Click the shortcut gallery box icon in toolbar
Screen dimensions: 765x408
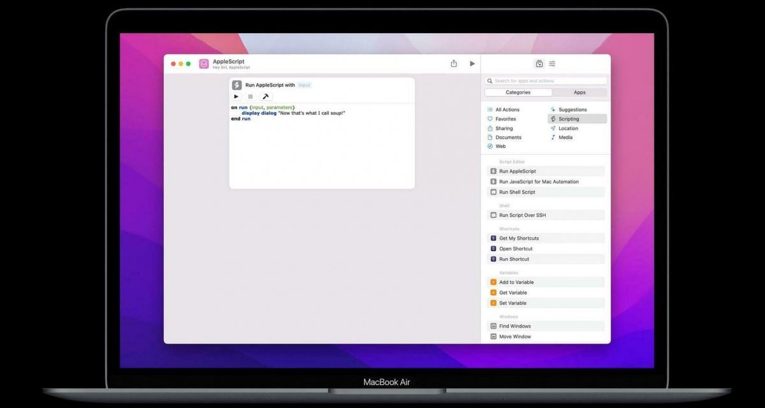click(539, 63)
